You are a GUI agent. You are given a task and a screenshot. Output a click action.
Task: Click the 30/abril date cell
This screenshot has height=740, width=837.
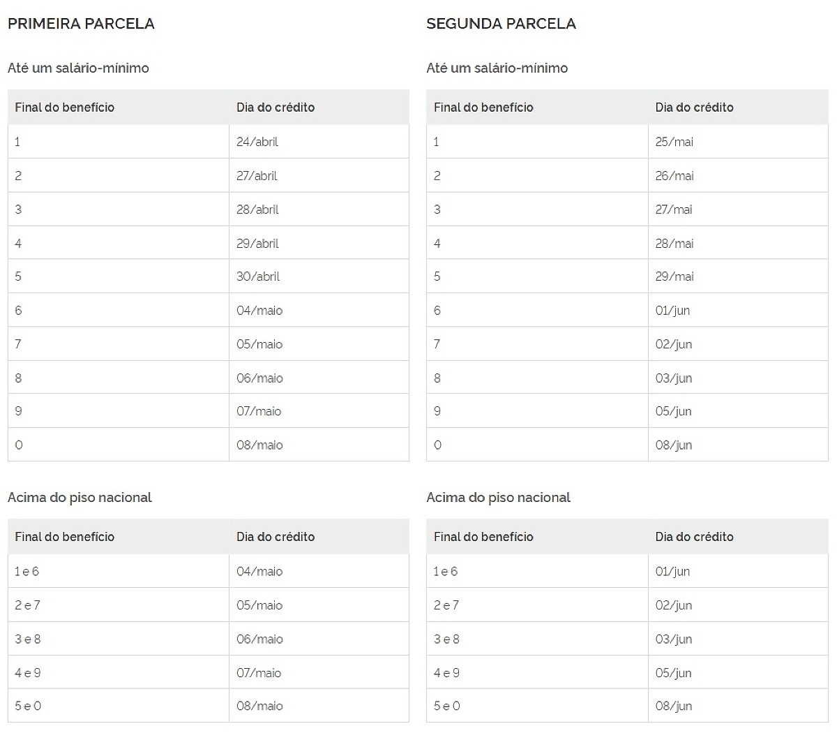(258, 276)
